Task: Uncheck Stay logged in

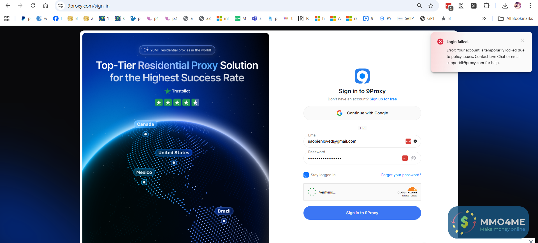Action: [306, 175]
